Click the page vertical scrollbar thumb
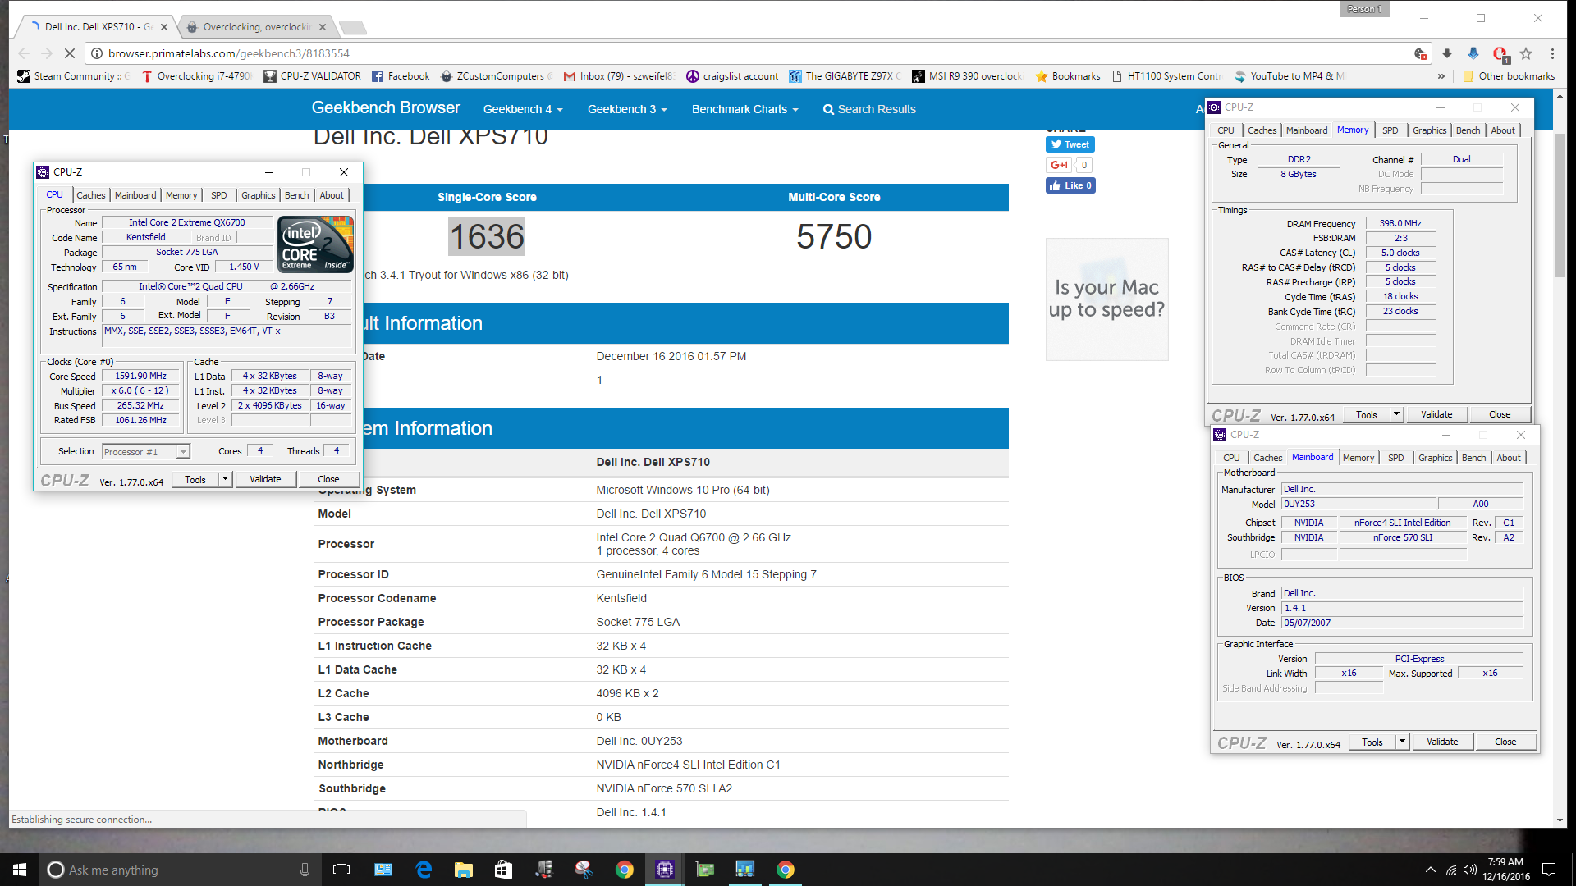The height and width of the screenshot is (886, 1576). pos(1560,203)
